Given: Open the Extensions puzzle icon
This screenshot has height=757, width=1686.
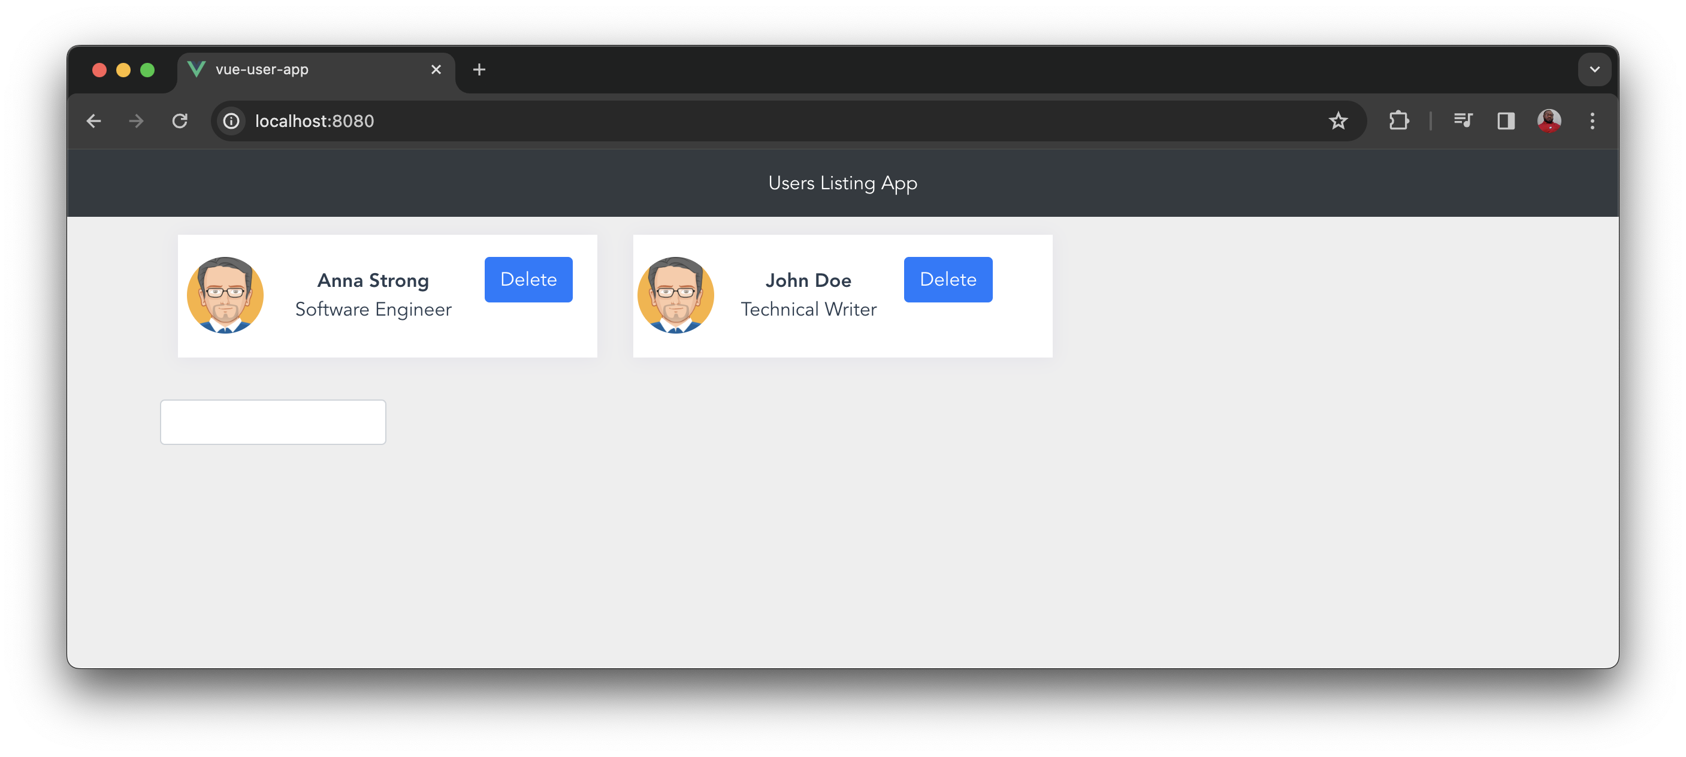Looking at the screenshot, I should tap(1398, 121).
